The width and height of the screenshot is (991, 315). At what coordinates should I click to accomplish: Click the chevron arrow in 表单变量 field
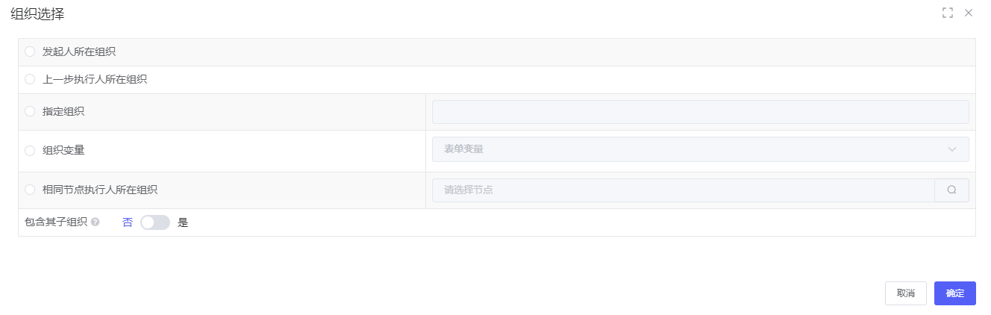pyautogui.click(x=952, y=149)
